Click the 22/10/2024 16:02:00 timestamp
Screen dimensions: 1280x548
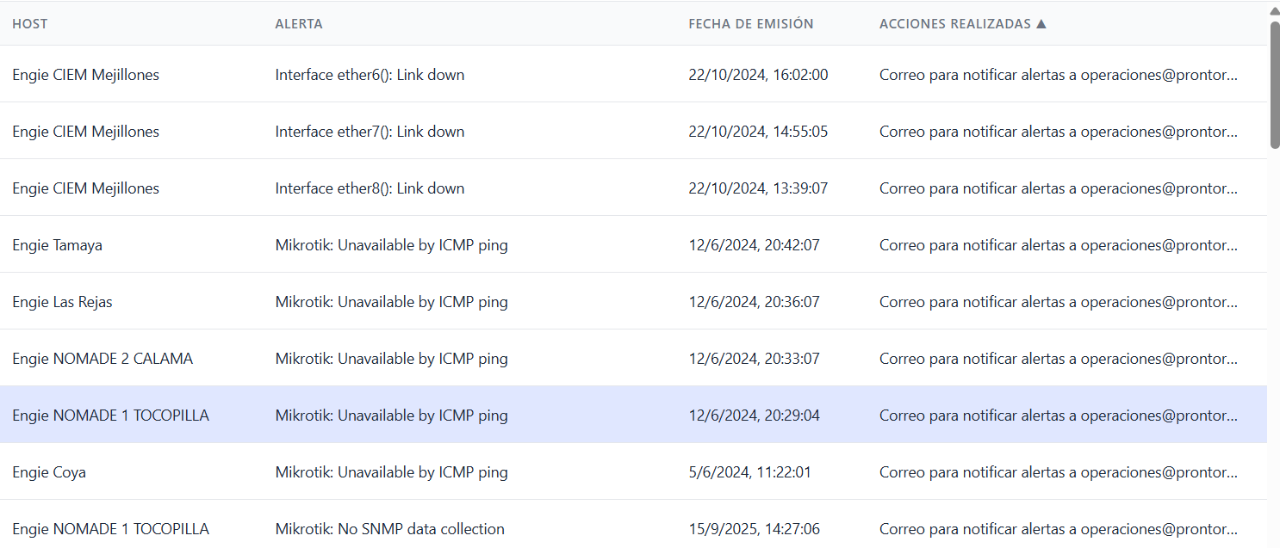pyautogui.click(x=758, y=75)
